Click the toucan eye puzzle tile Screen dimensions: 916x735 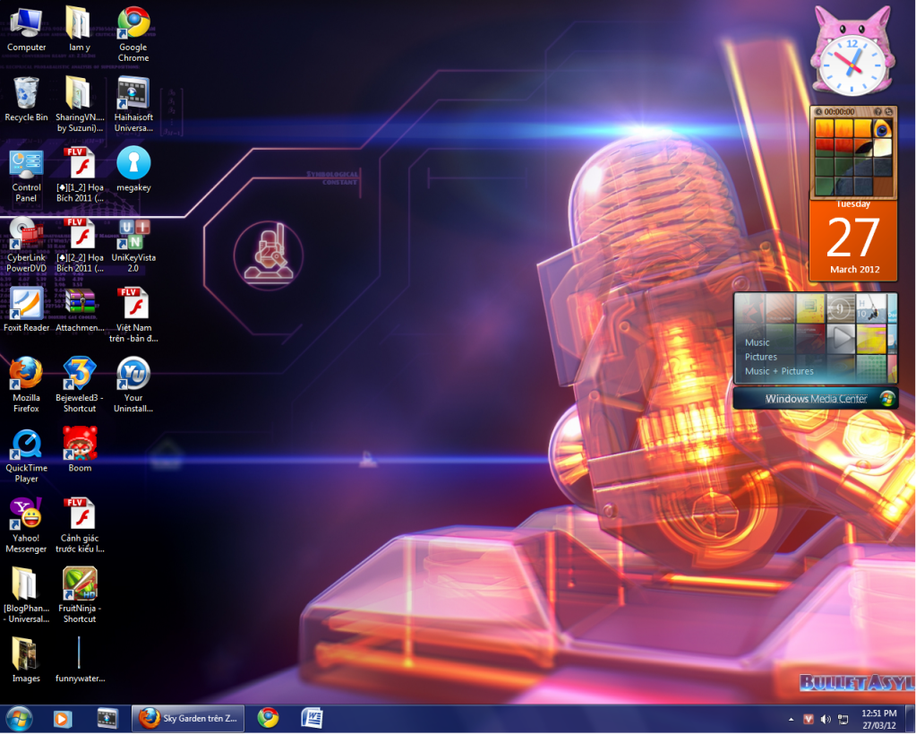(x=883, y=129)
